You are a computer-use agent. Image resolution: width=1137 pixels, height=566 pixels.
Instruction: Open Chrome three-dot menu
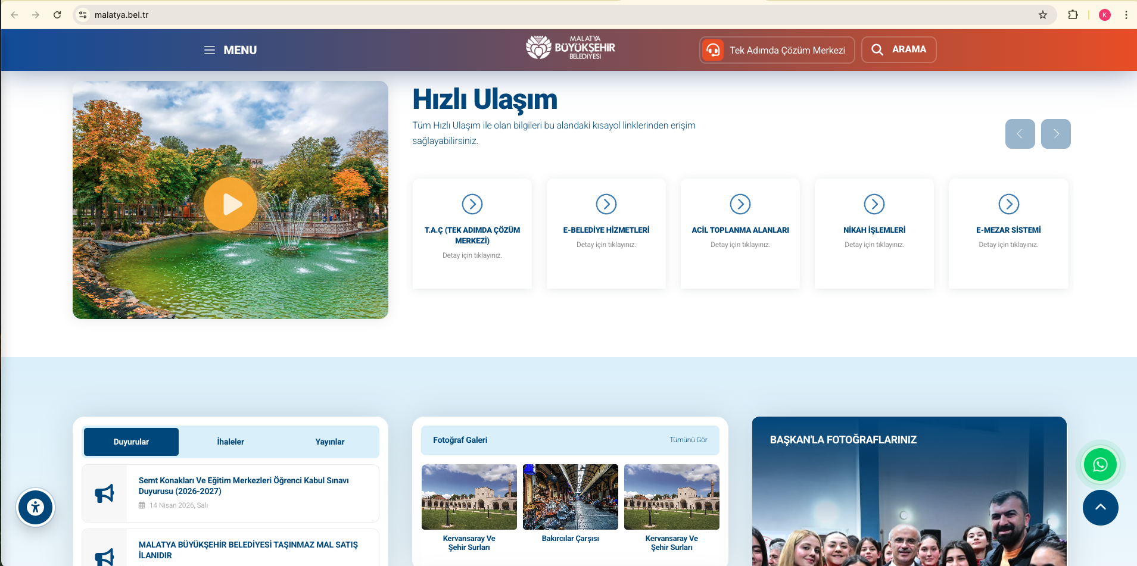click(1126, 15)
